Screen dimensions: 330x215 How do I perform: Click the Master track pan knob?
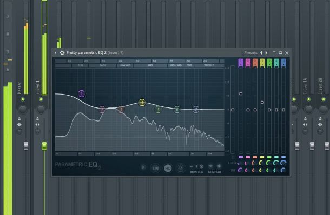23,109
